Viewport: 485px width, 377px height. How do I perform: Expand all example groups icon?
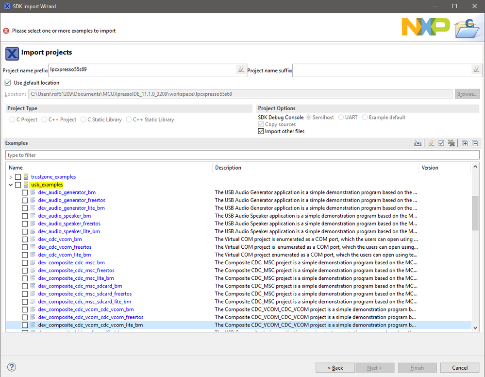465,143
